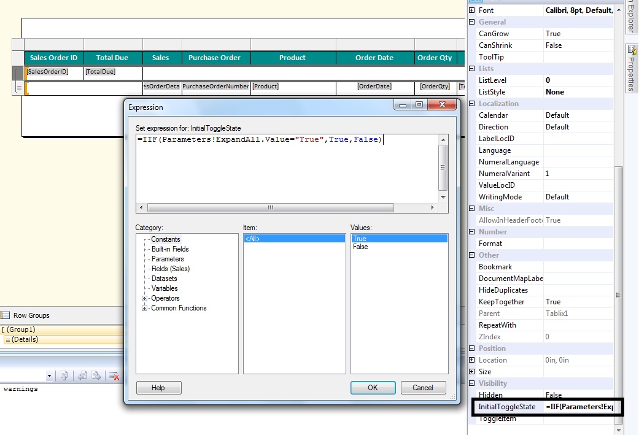The width and height of the screenshot is (639, 435).
Task: Click the gray row selector handle beside SalesOrderID row
Action: point(18,72)
